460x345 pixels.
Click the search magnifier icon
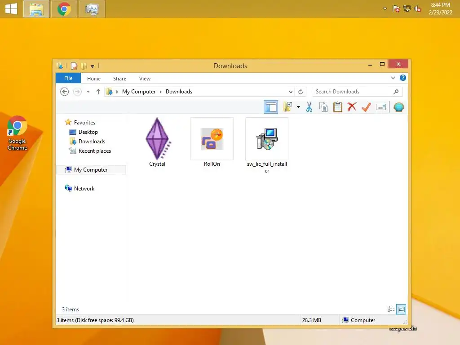(x=396, y=92)
